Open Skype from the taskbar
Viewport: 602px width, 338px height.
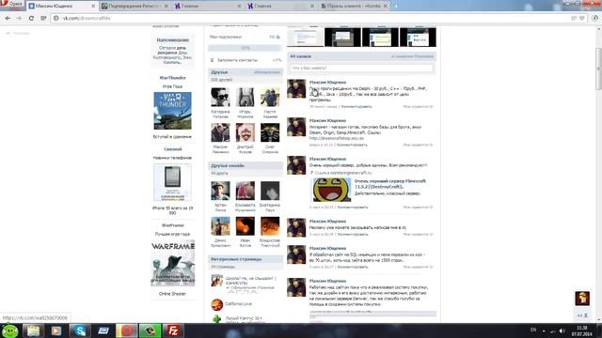[80, 330]
